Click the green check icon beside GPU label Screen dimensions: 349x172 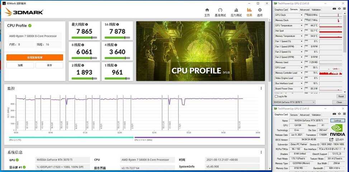pos(17,160)
